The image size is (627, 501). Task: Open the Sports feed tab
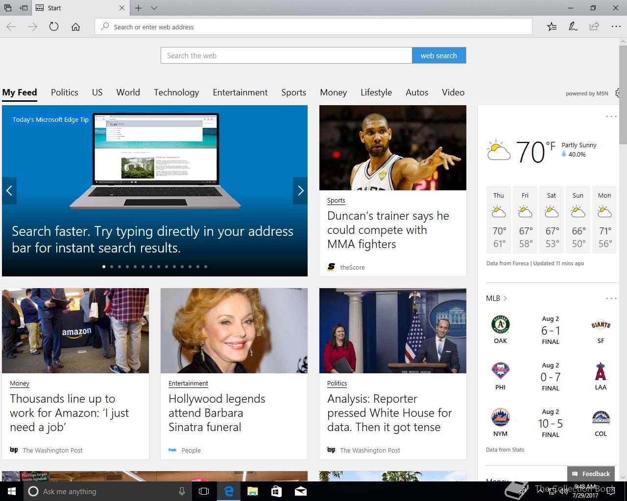293,92
